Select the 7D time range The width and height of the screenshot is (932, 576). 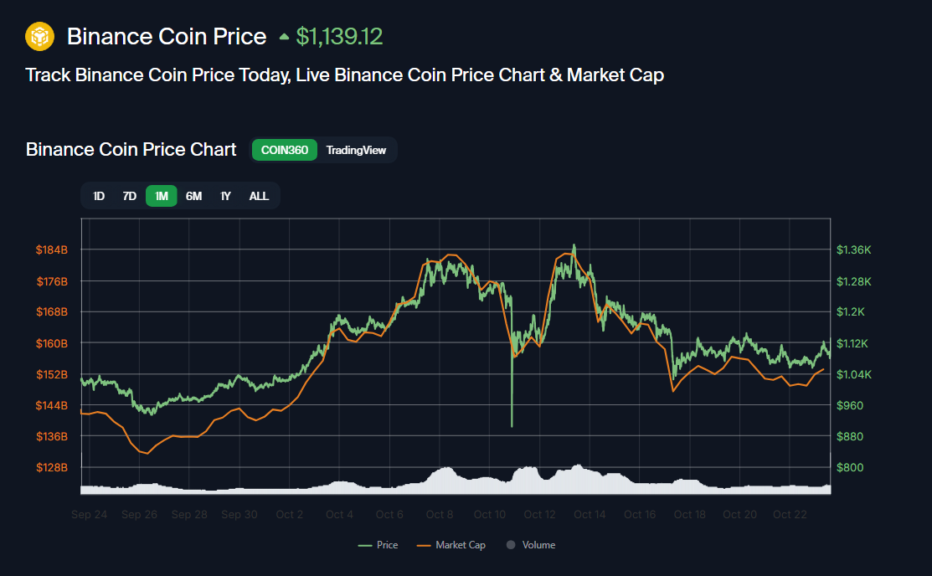pos(130,196)
